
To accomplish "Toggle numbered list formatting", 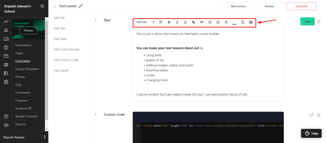I will click(218, 22).
